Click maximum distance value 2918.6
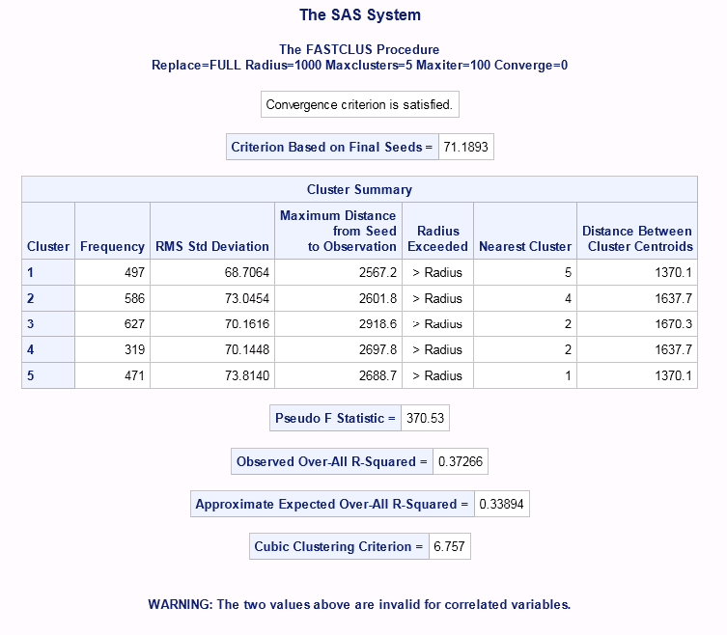The height and width of the screenshot is (635, 727). pyautogui.click(x=339, y=323)
